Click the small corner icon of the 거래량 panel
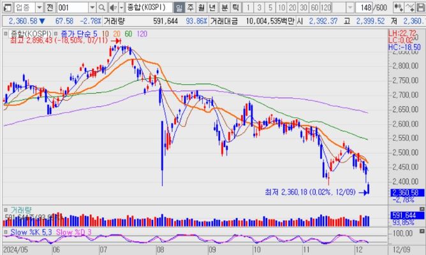 422,209
